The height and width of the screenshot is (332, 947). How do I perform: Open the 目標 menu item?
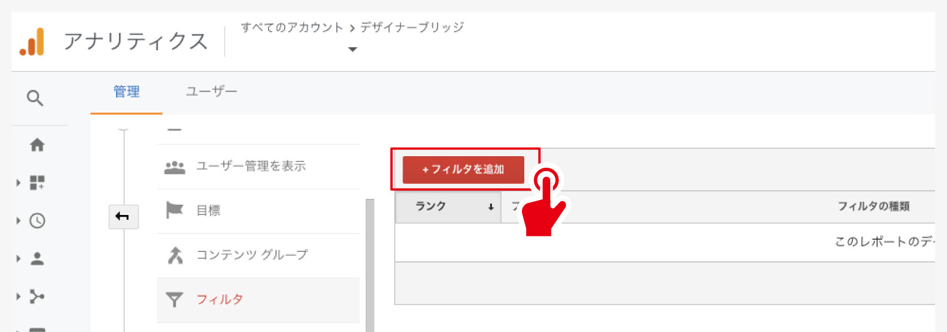coord(208,211)
